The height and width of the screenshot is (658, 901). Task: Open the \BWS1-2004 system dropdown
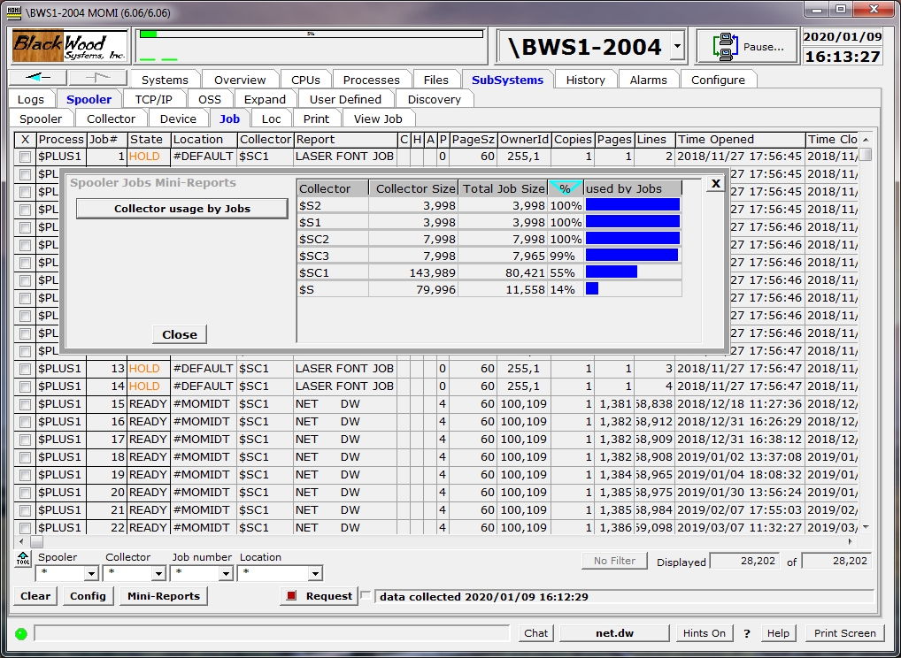point(677,47)
